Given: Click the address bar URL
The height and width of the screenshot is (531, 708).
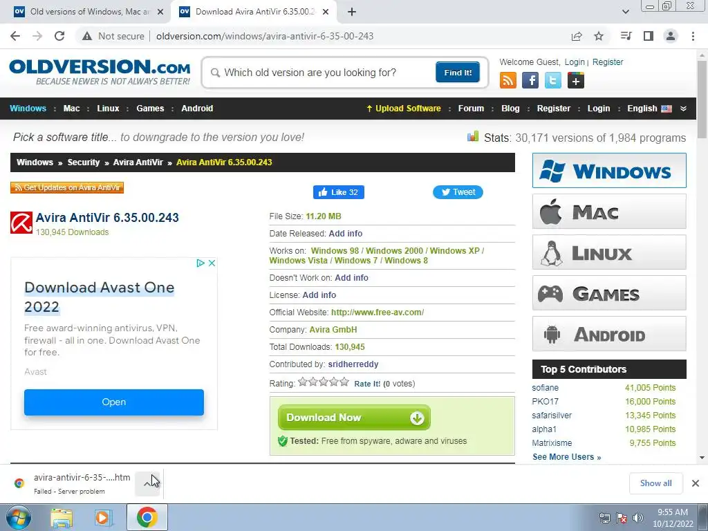Looking at the screenshot, I should (x=265, y=36).
